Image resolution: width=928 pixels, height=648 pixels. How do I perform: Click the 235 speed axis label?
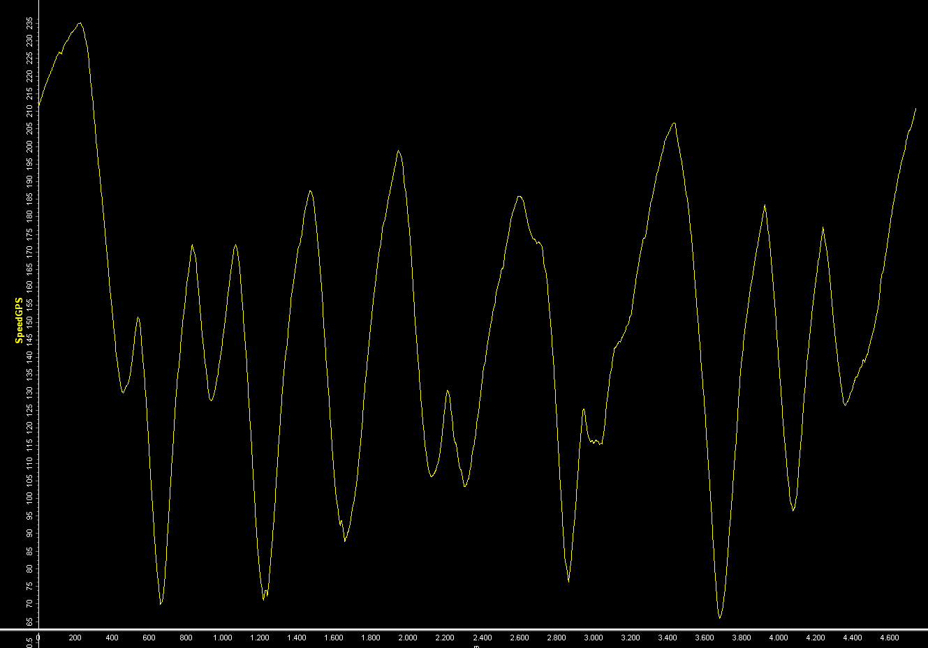coord(29,22)
